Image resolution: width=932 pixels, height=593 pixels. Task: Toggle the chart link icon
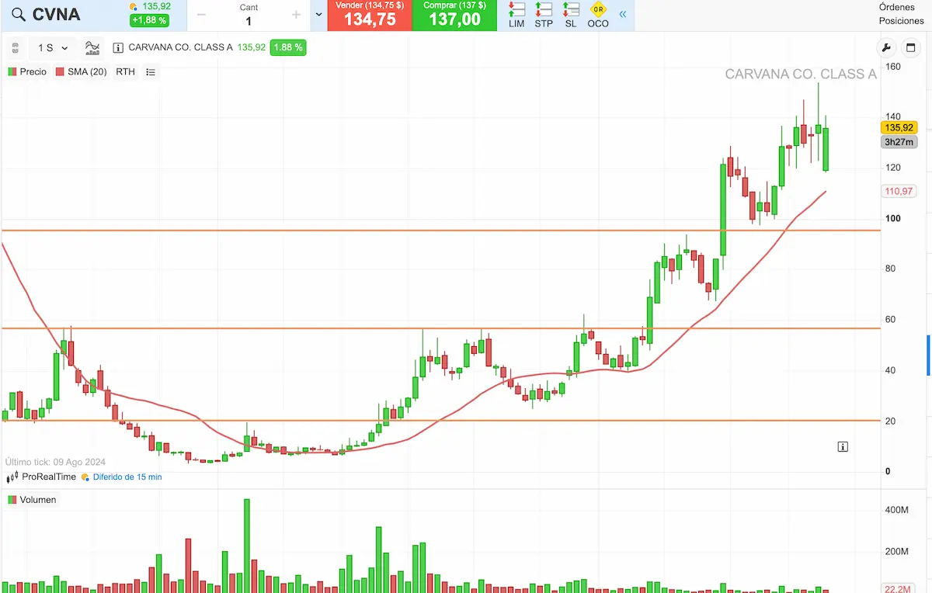(x=14, y=48)
